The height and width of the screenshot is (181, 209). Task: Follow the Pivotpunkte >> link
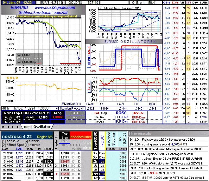72,104
